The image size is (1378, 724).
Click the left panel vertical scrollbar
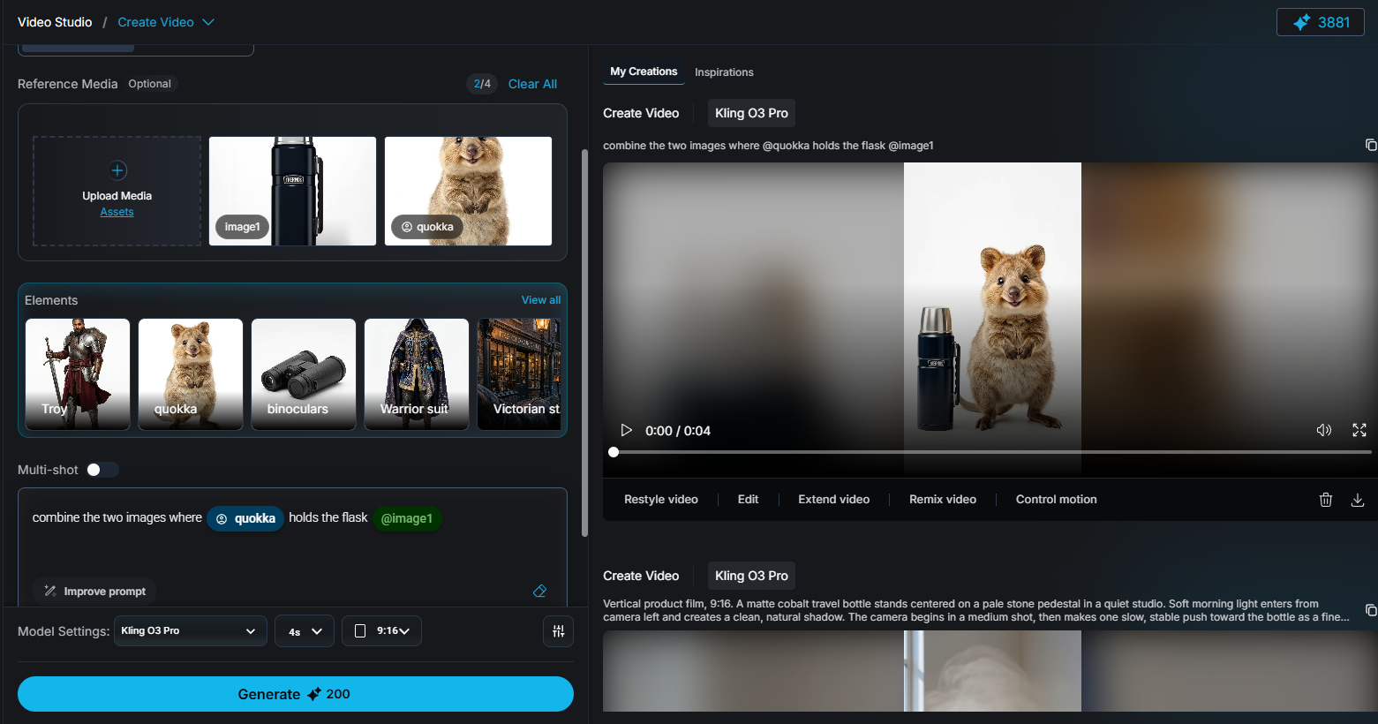pyautogui.click(x=584, y=343)
